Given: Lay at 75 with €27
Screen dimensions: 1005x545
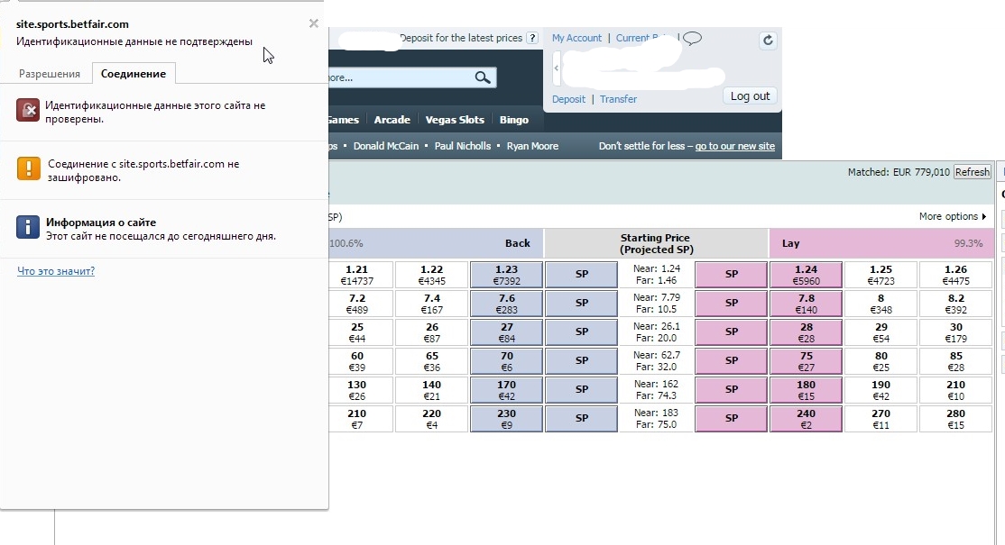Looking at the screenshot, I should (x=807, y=360).
